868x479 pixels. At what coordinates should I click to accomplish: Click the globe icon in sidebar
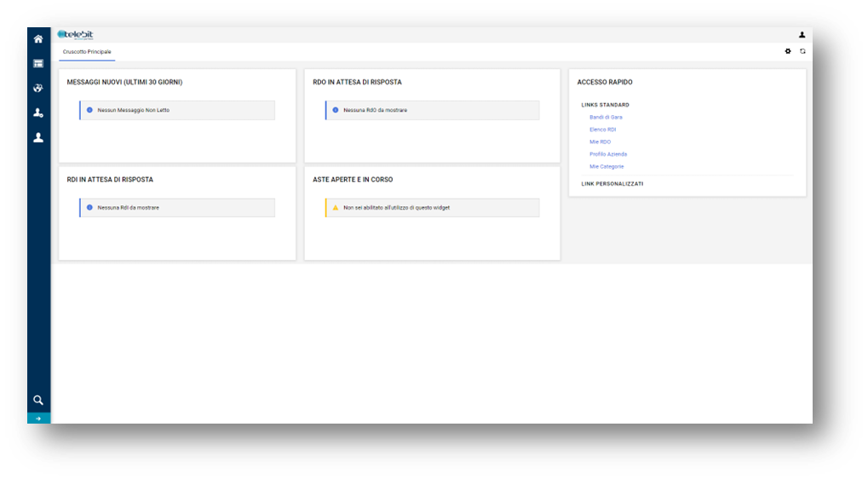[38, 88]
